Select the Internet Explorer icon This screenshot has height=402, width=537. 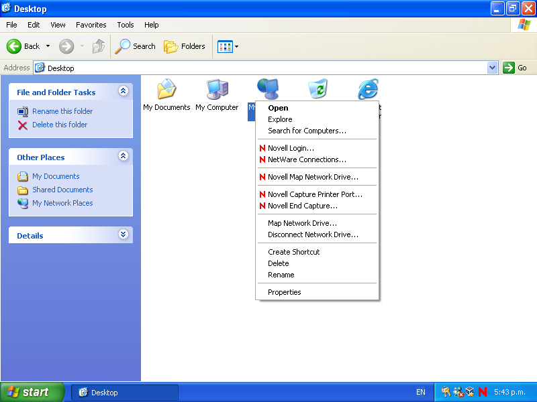pyautogui.click(x=368, y=89)
